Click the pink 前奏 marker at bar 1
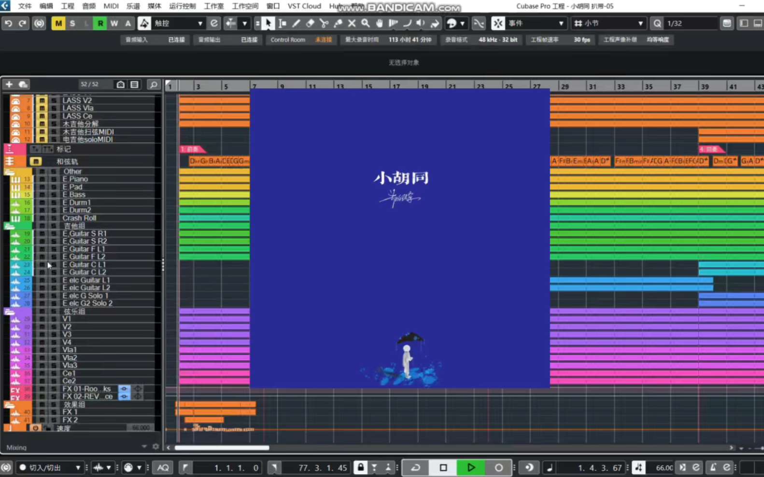Image resolution: width=764 pixels, height=477 pixels. [192, 149]
